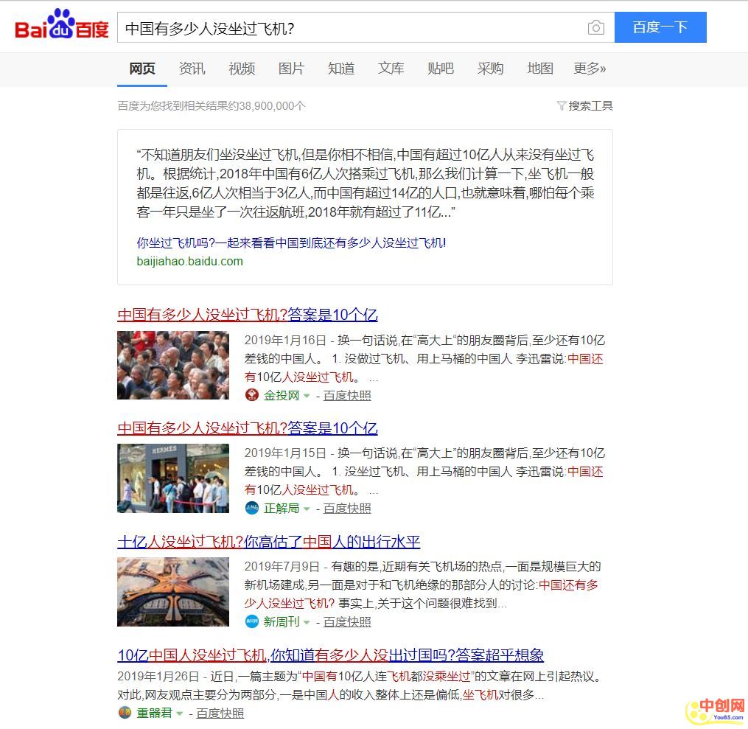Click the 正解局 source icon
This screenshot has height=729, width=748.
point(252,508)
